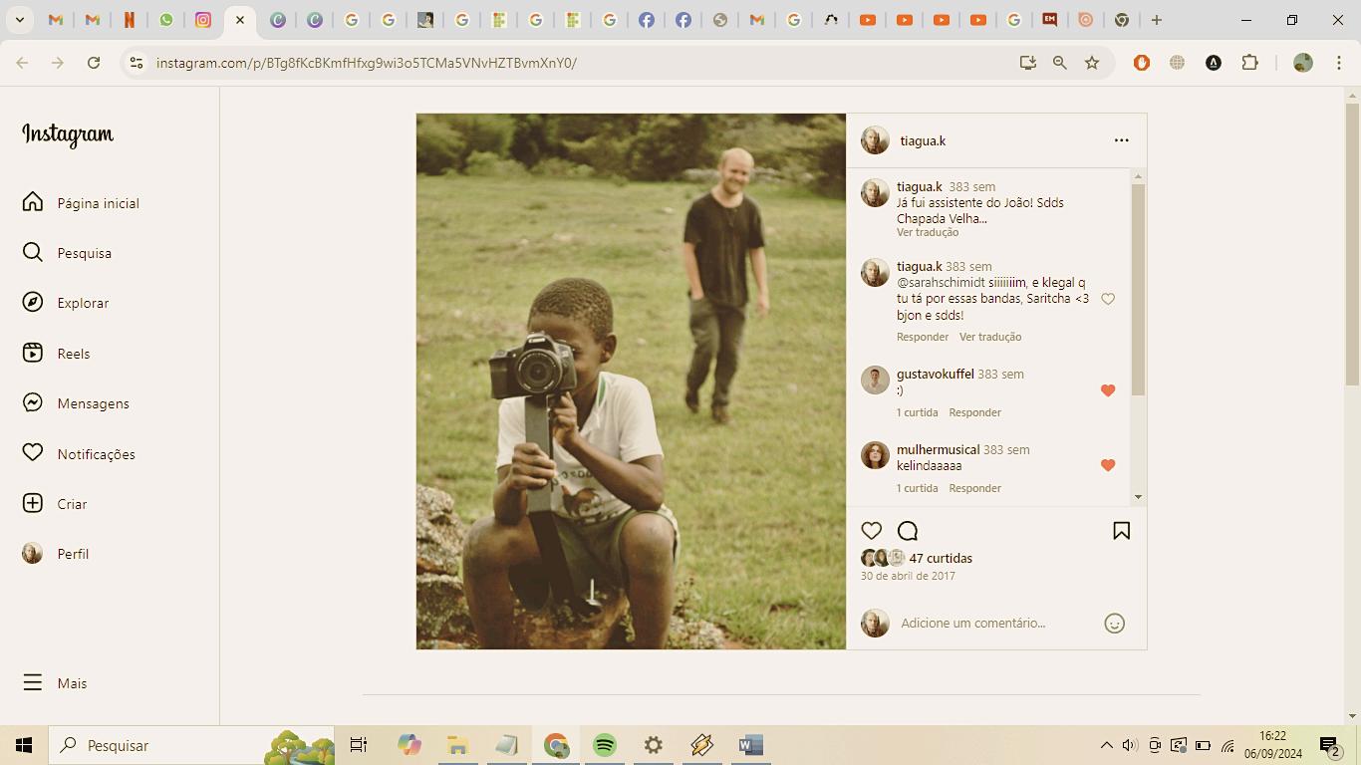Image resolution: width=1361 pixels, height=765 pixels.
Task: Open a new tab with plus button
Action: [1157, 20]
